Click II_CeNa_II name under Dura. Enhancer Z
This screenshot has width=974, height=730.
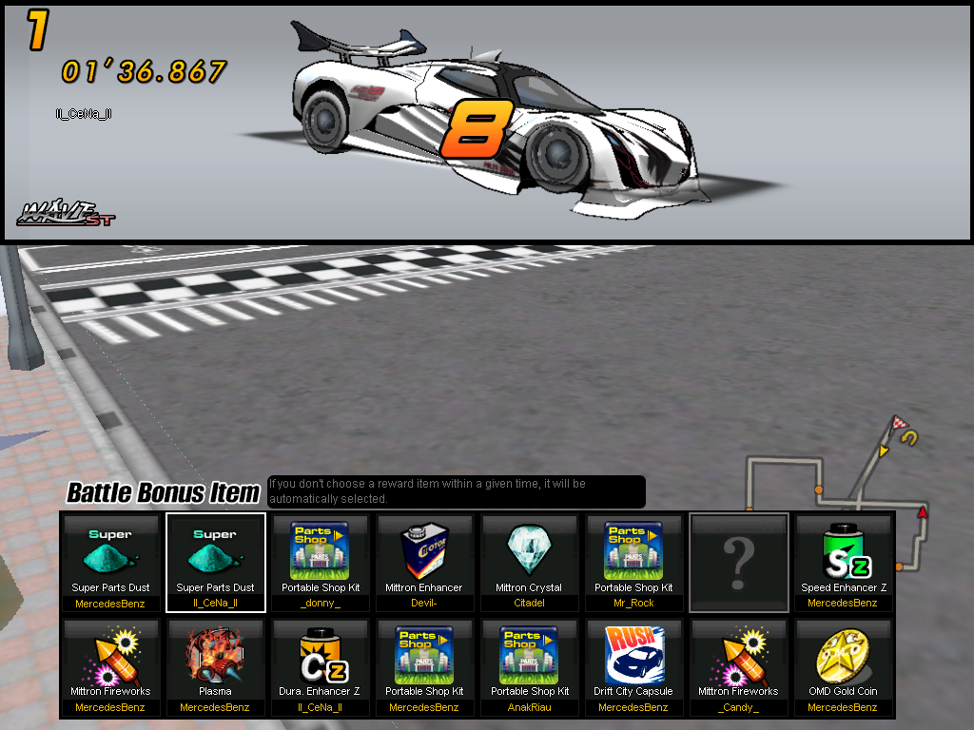tap(320, 707)
